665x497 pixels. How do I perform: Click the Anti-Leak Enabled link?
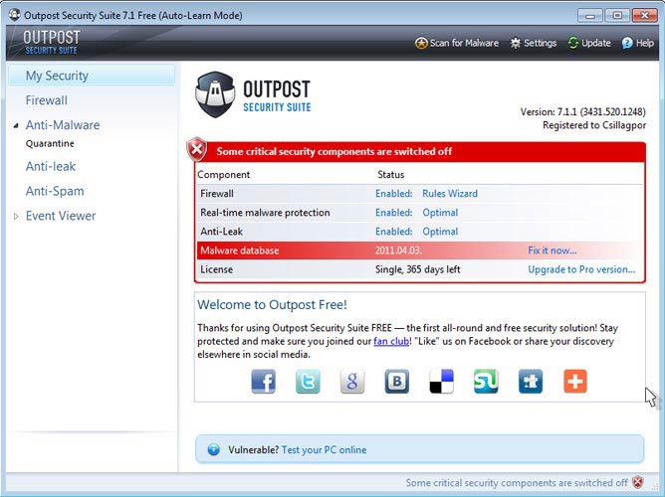click(393, 232)
